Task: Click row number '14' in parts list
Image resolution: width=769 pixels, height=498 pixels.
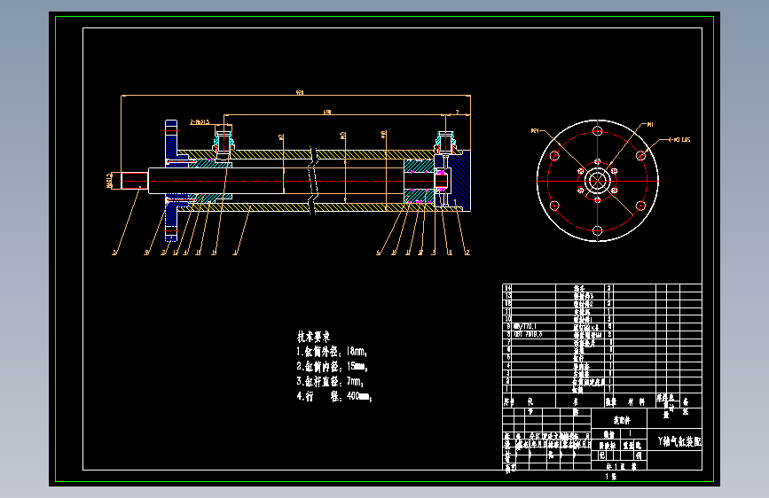Action: 508,288
